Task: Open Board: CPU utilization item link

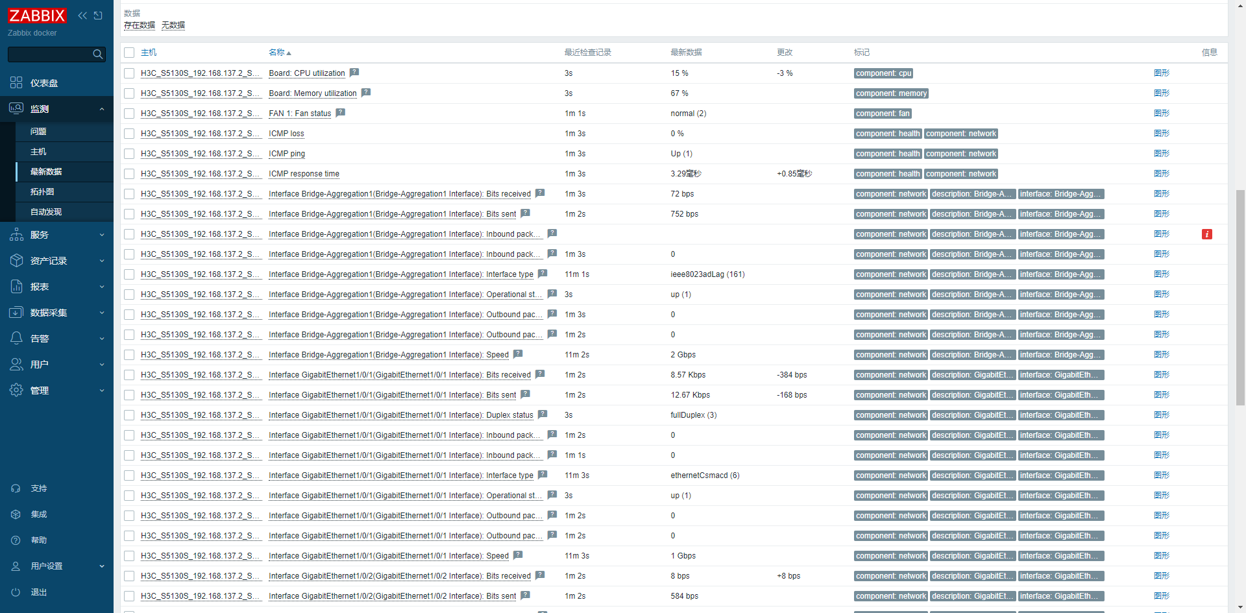Action: click(x=307, y=73)
